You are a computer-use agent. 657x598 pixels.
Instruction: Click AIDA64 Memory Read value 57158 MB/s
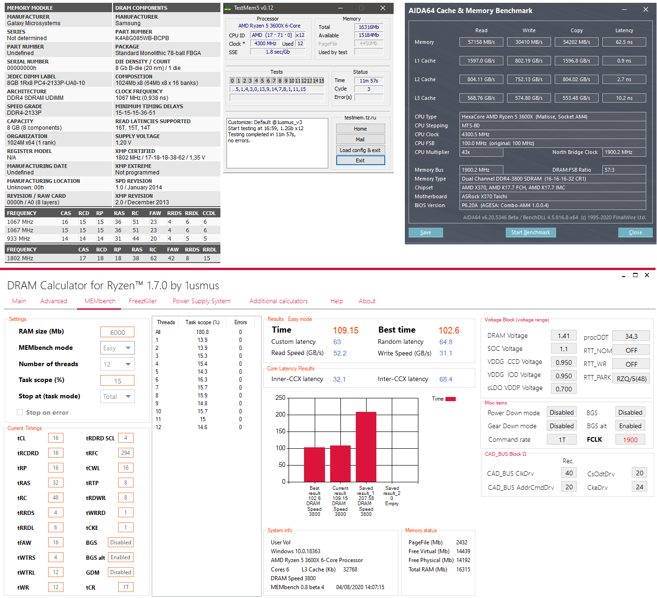coord(481,42)
